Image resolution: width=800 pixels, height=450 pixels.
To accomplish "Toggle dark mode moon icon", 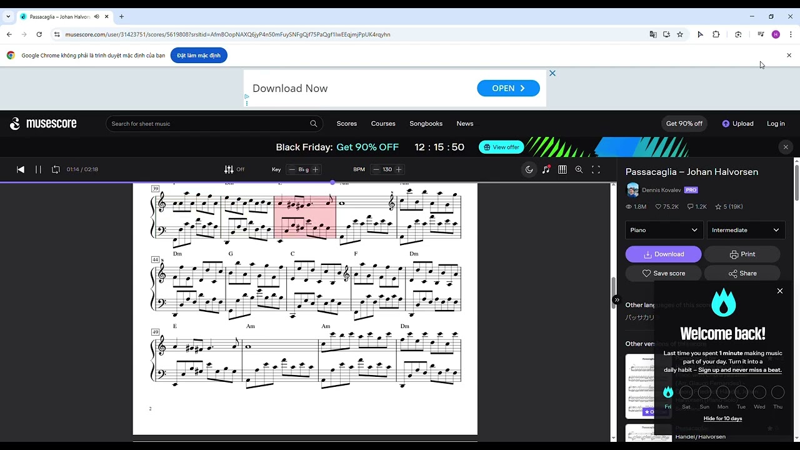I will click(x=529, y=169).
